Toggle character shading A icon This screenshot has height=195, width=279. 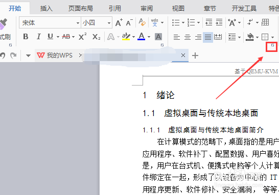click(x=158, y=37)
